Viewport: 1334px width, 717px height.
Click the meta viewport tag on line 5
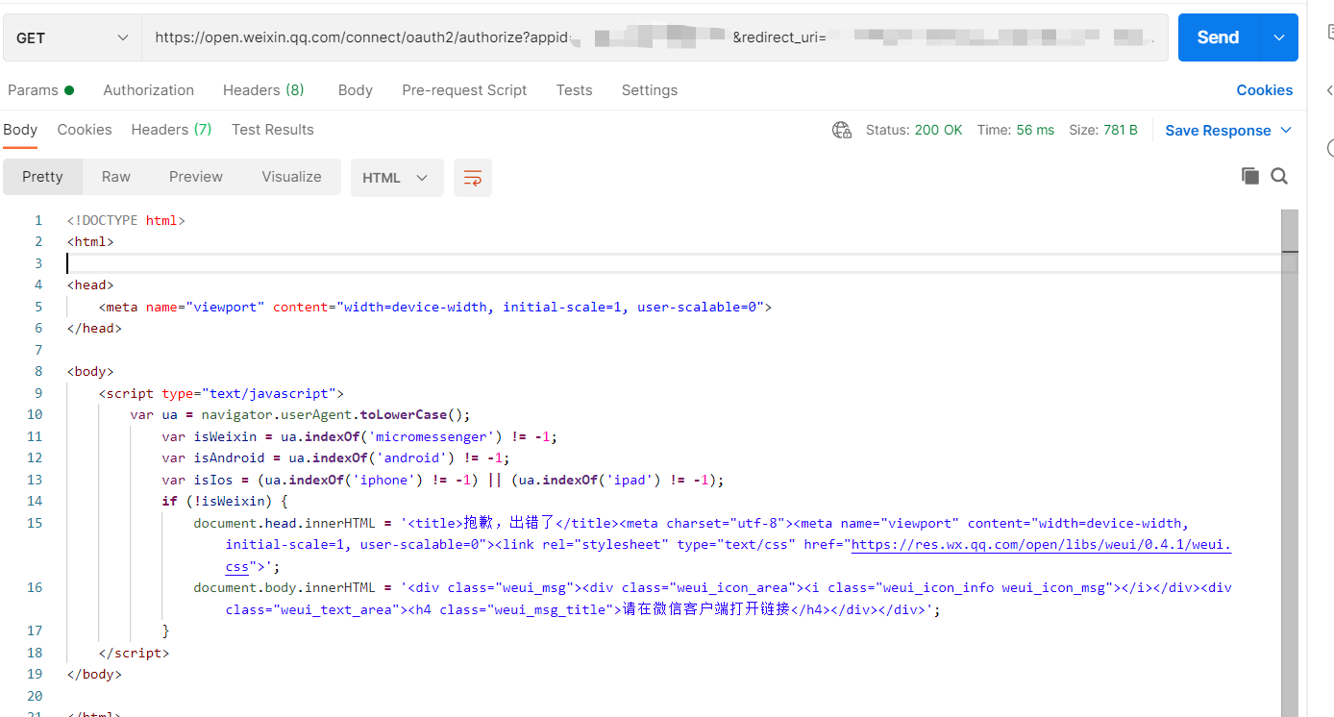point(435,307)
